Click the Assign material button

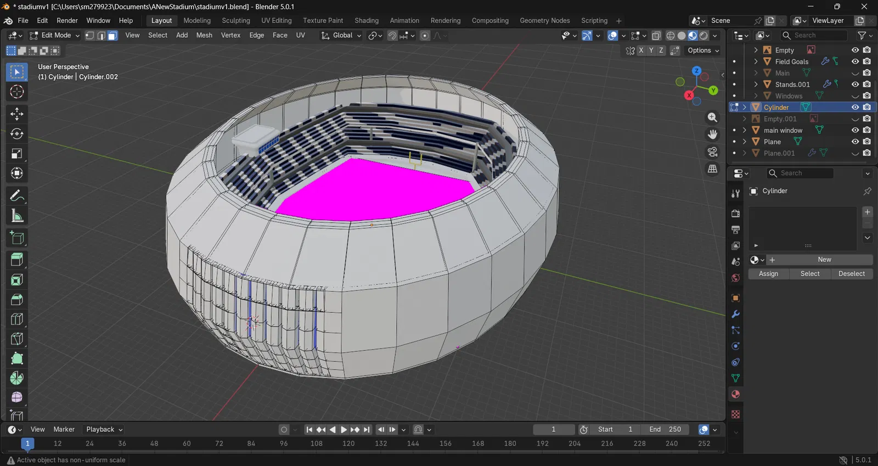[768, 274]
